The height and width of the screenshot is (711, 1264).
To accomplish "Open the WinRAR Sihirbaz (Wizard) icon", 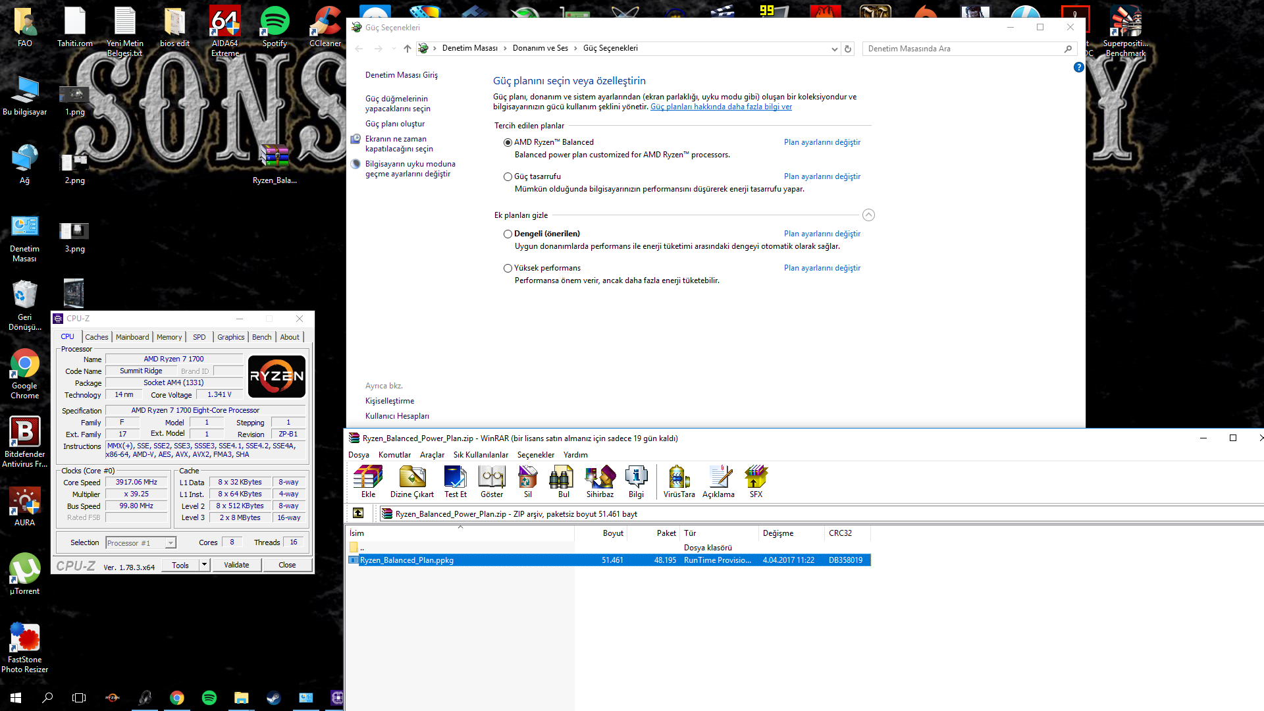I will (600, 481).
